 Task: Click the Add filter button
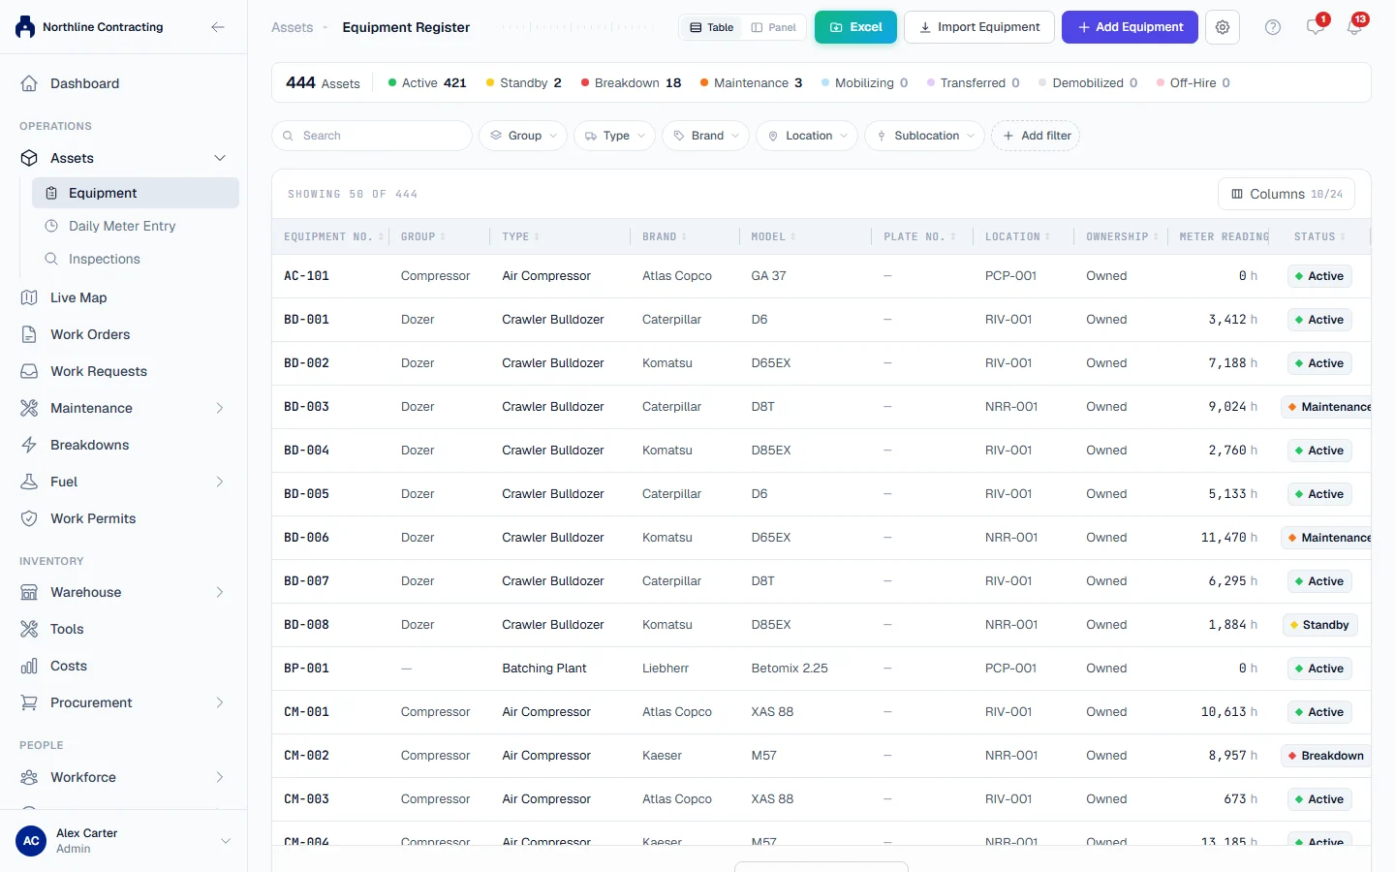(1036, 136)
